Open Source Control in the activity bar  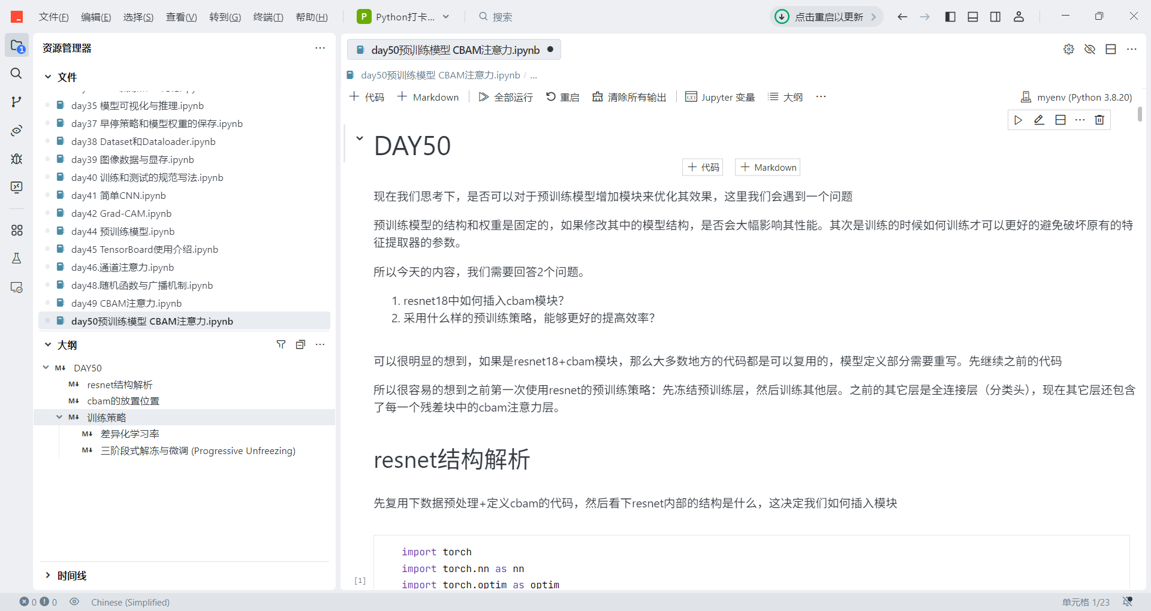point(16,101)
